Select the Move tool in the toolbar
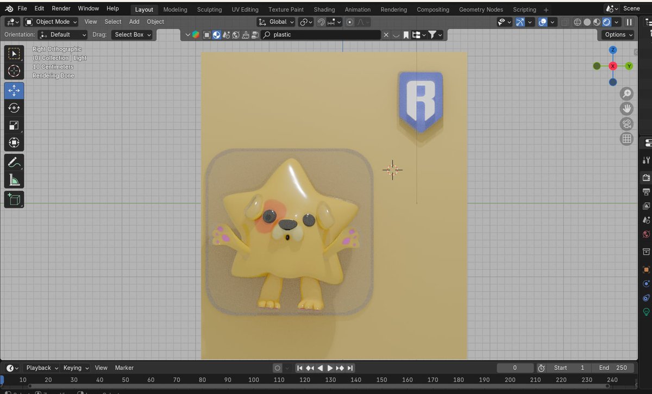Screen dimensions: 652x394 coord(14,91)
